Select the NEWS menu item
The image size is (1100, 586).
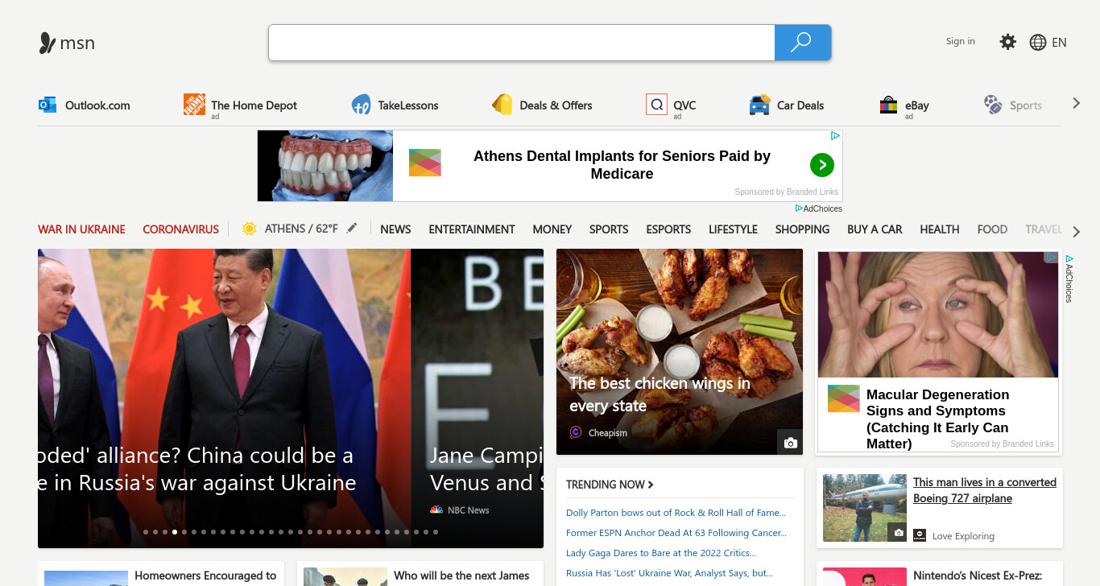click(395, 229)
